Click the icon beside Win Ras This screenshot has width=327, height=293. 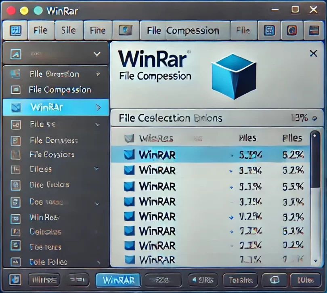click(x=16, y=219)
